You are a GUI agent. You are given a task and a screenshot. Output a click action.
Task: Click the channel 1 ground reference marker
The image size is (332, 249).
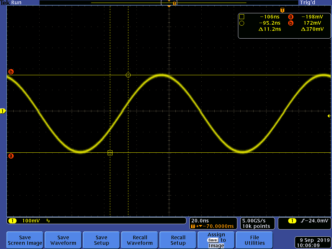3,111
